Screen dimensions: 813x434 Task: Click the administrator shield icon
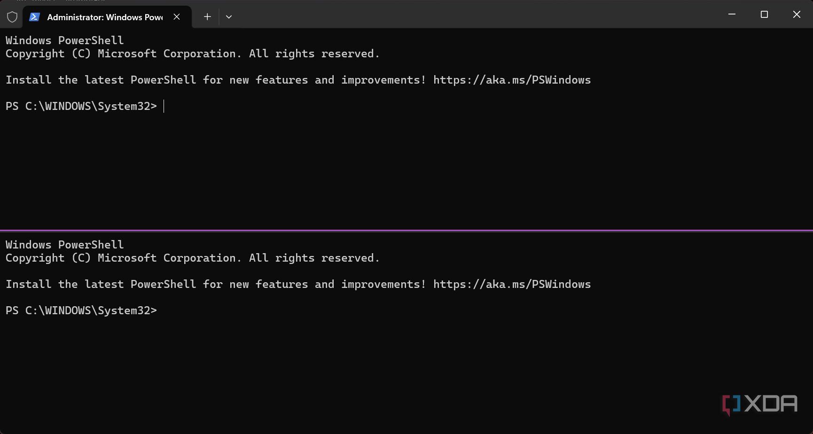(x=12, y=17)
